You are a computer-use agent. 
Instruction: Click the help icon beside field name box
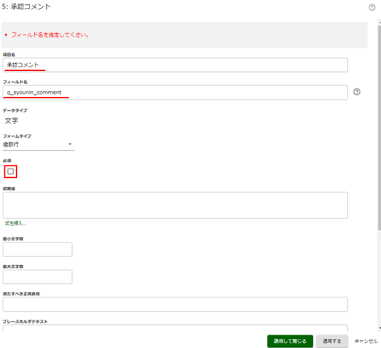(357, 92)
